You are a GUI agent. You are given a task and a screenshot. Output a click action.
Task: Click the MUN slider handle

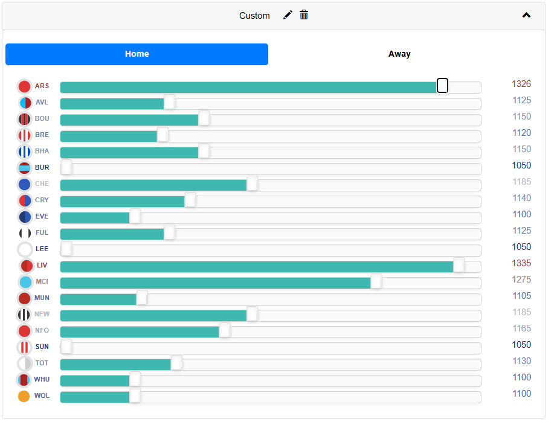142,298
